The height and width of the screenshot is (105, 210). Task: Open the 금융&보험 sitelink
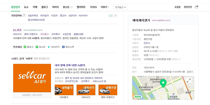click(78, 34)
